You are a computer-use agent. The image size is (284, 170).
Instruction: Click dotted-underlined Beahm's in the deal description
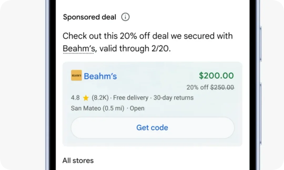point(78,49)
